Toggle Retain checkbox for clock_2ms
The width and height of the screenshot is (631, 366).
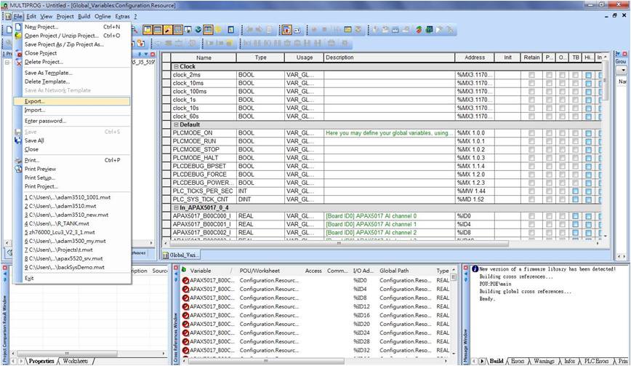532,75
